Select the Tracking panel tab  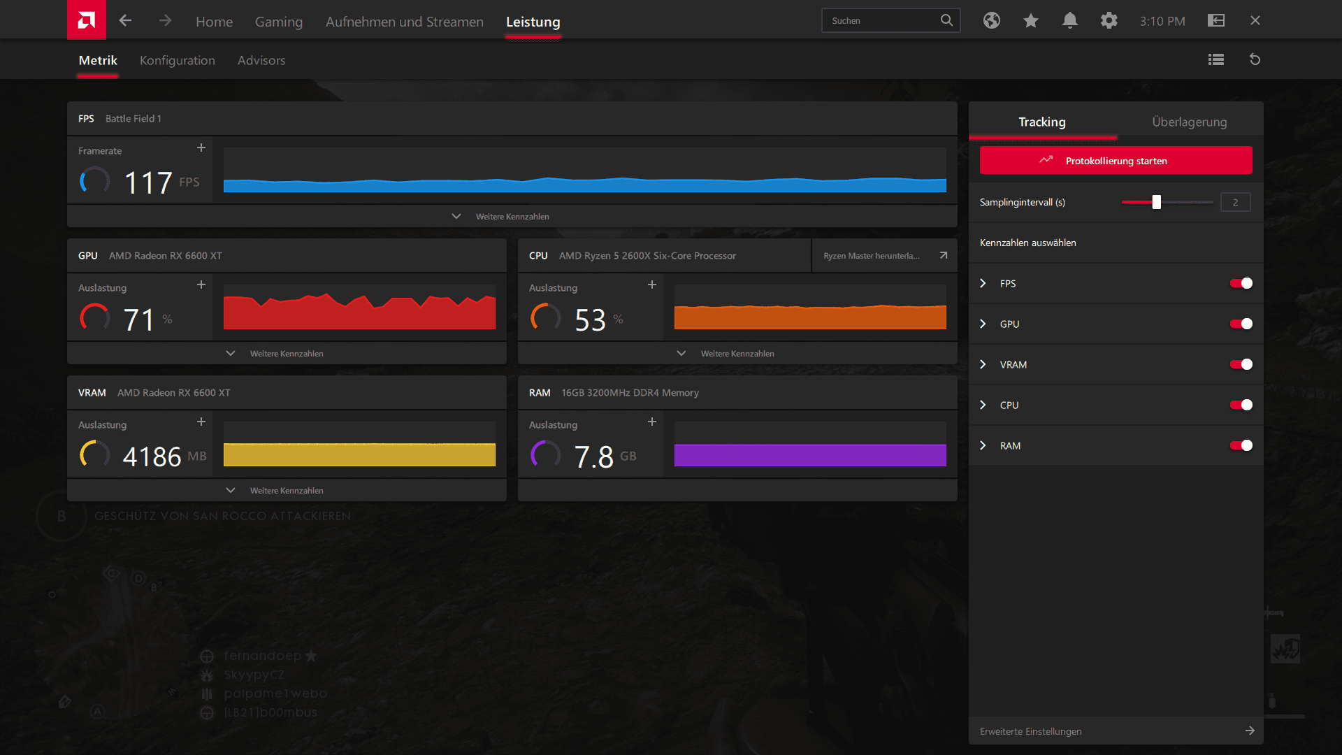(x=1042, y=122)
